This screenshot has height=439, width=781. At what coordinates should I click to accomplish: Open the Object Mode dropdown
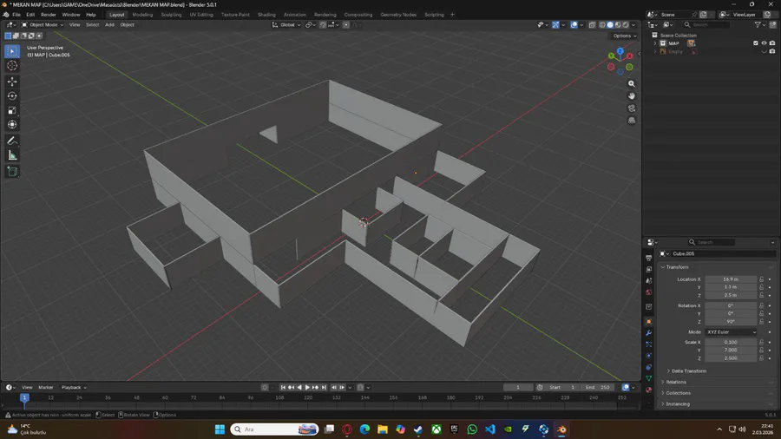coord(43,24)
